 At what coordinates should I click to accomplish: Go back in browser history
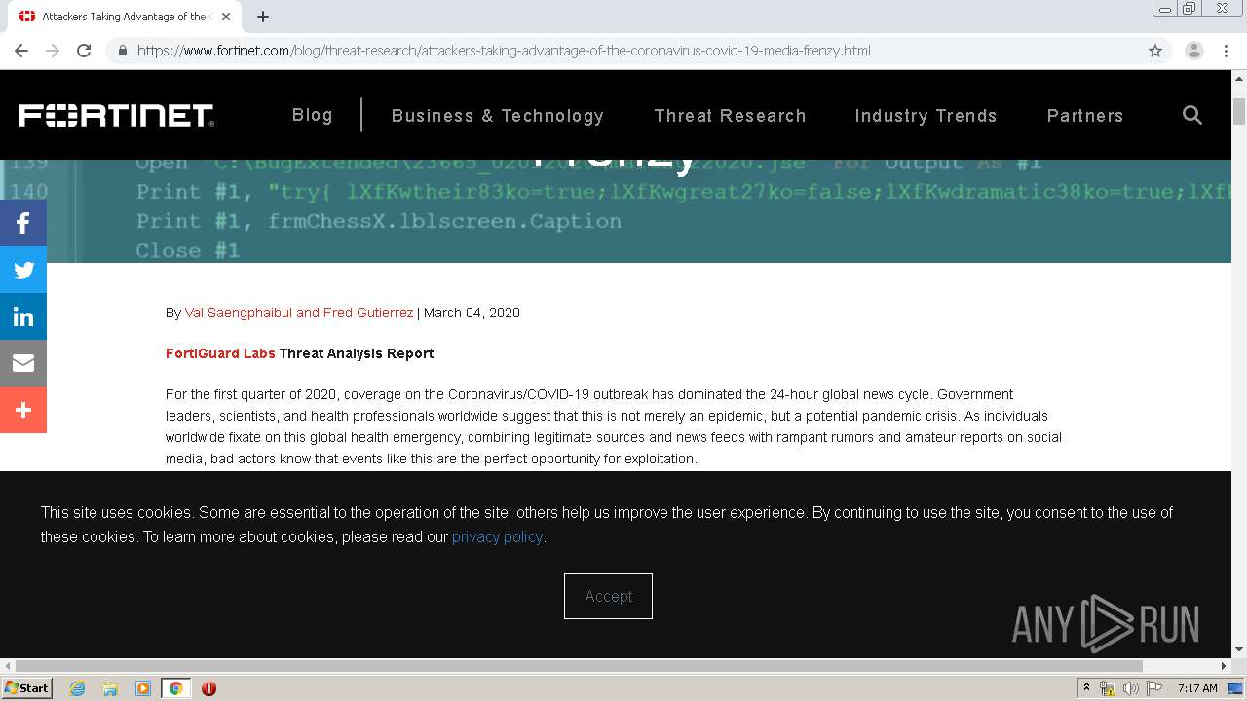21,51
